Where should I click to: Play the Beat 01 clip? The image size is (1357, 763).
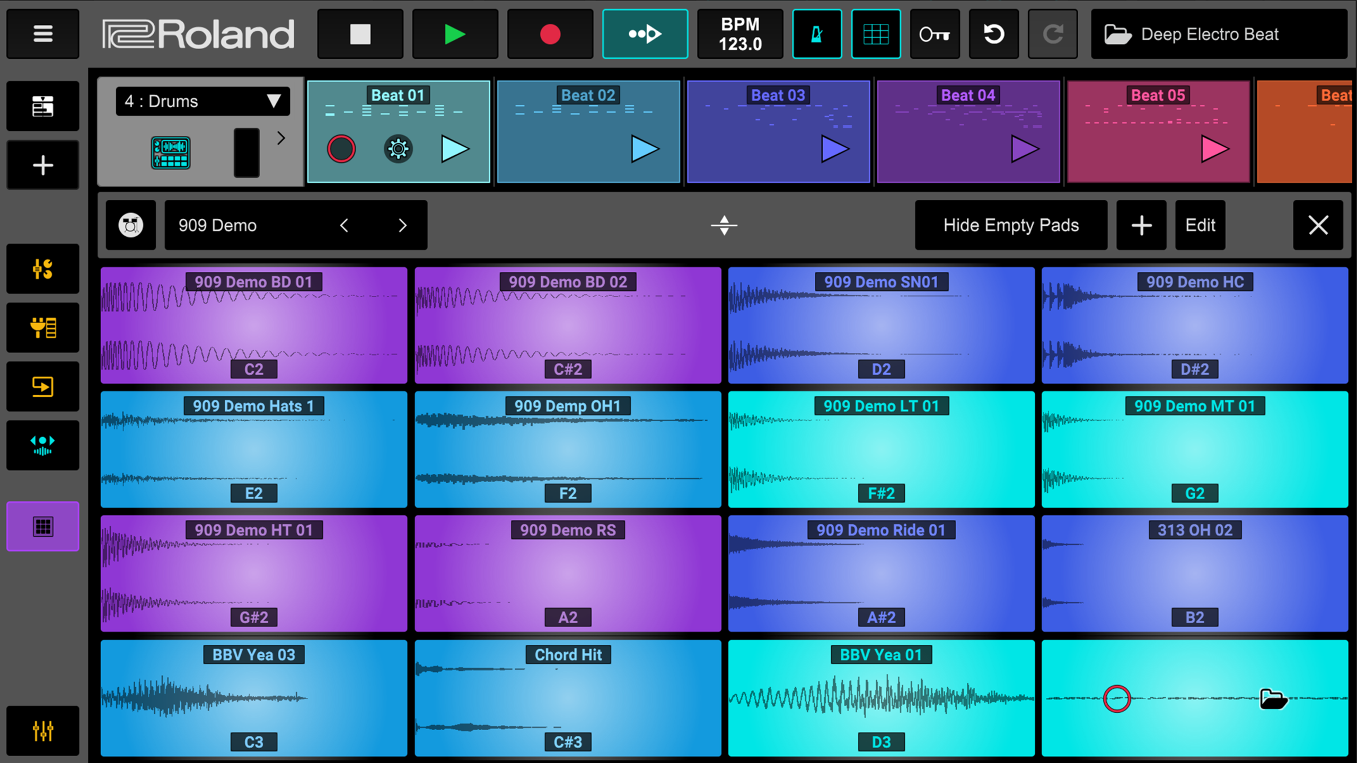pos(455,149)
